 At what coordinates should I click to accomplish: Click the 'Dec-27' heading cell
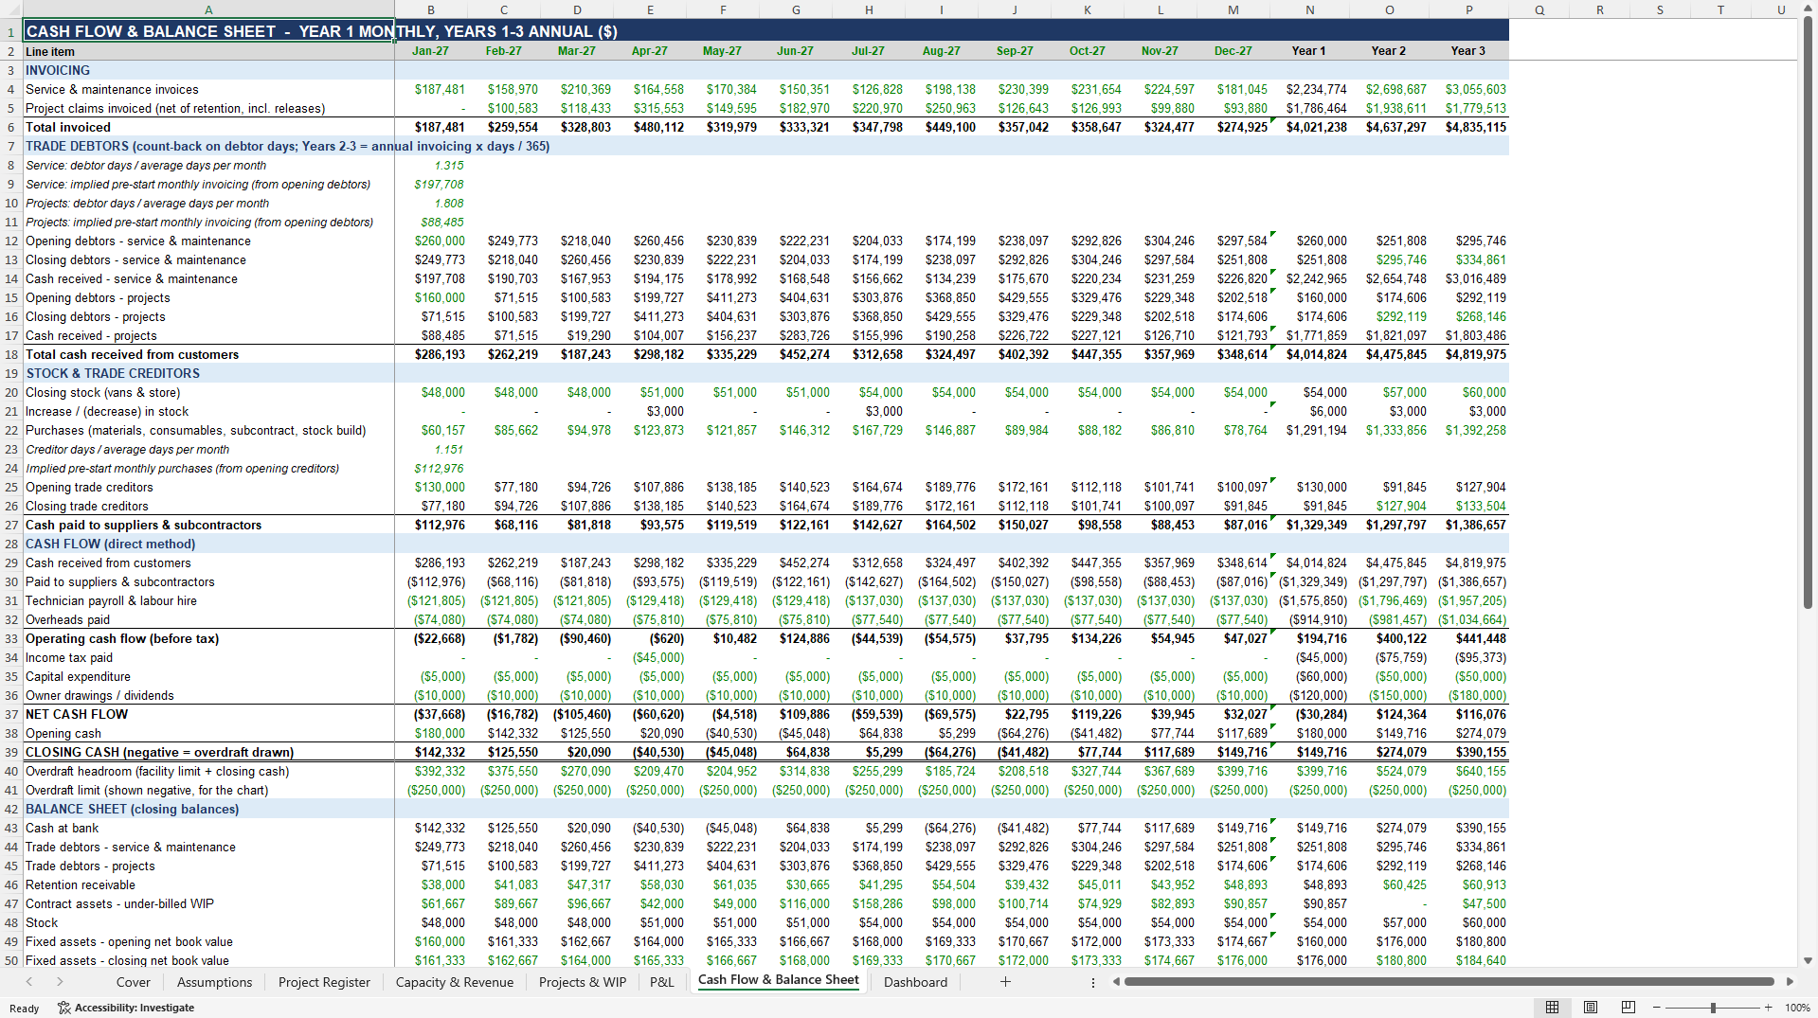[1233, 51]
